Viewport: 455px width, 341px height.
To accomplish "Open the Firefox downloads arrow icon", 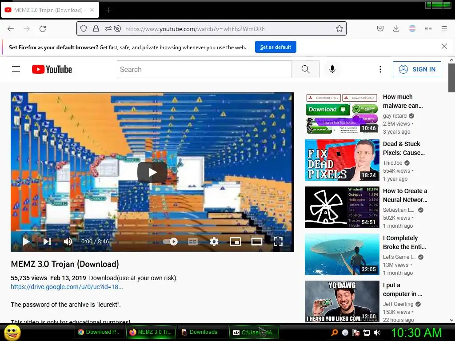I will pos(396,29).
